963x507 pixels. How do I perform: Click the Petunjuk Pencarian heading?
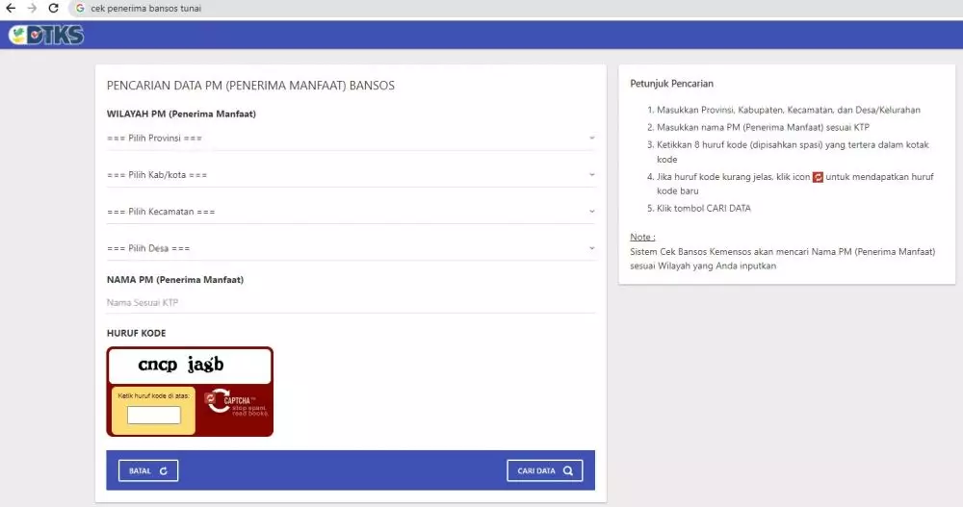(x=671, y=84)
